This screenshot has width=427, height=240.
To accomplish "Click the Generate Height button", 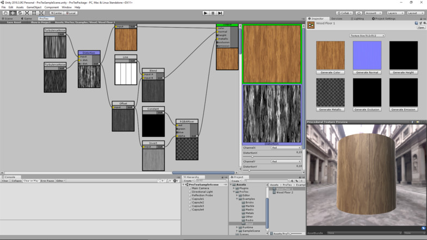I will [x=403, y=72].
